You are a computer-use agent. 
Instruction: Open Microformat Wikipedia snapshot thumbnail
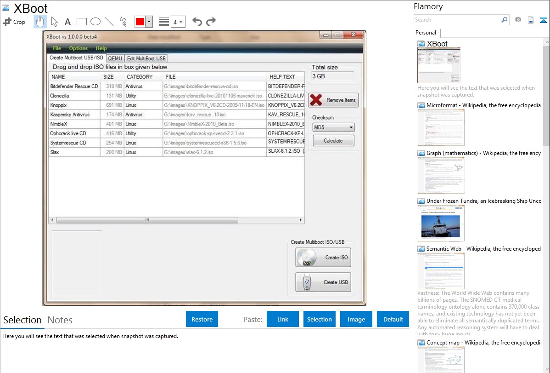441,127
